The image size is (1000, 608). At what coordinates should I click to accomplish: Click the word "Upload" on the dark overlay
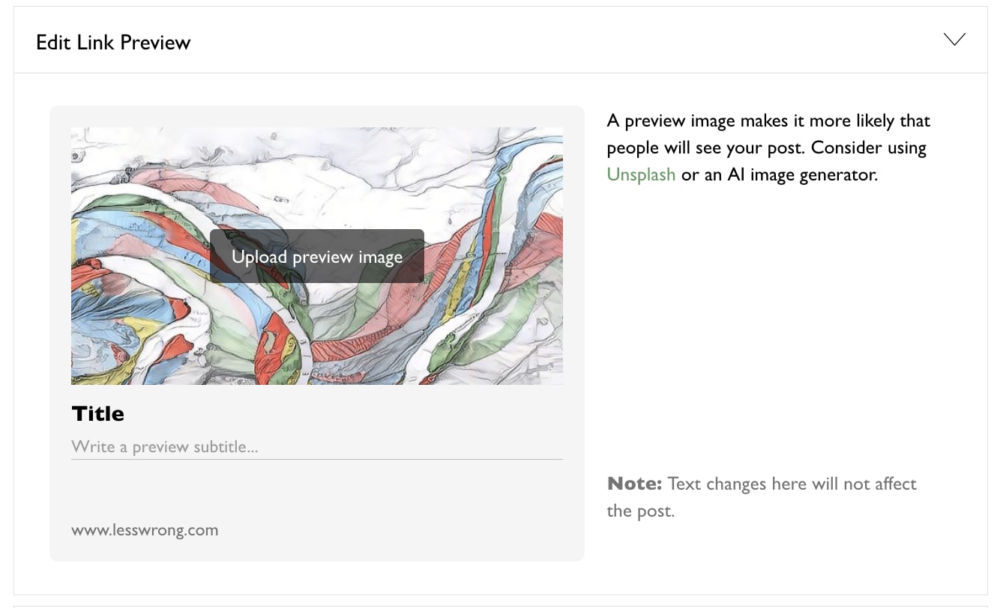[259, 257]
